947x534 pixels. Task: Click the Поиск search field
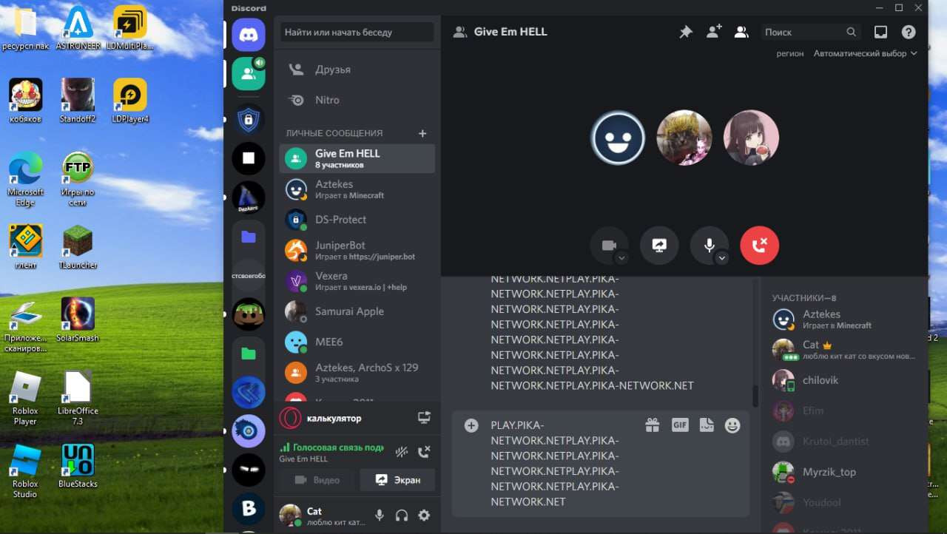click(803, 33)
